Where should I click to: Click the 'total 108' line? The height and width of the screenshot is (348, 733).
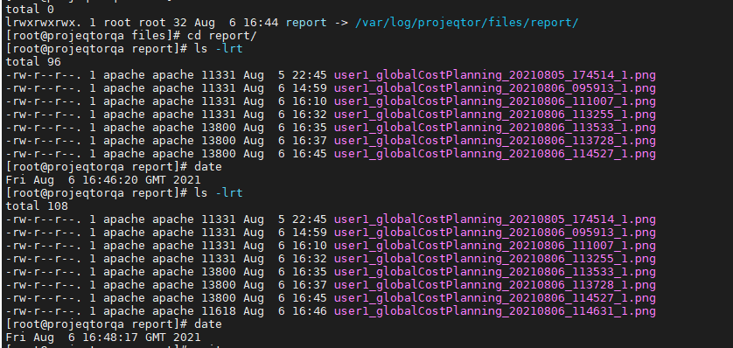(x=37, y=206)
